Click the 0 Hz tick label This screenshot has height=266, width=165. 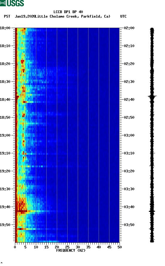[x=15, y=247]
